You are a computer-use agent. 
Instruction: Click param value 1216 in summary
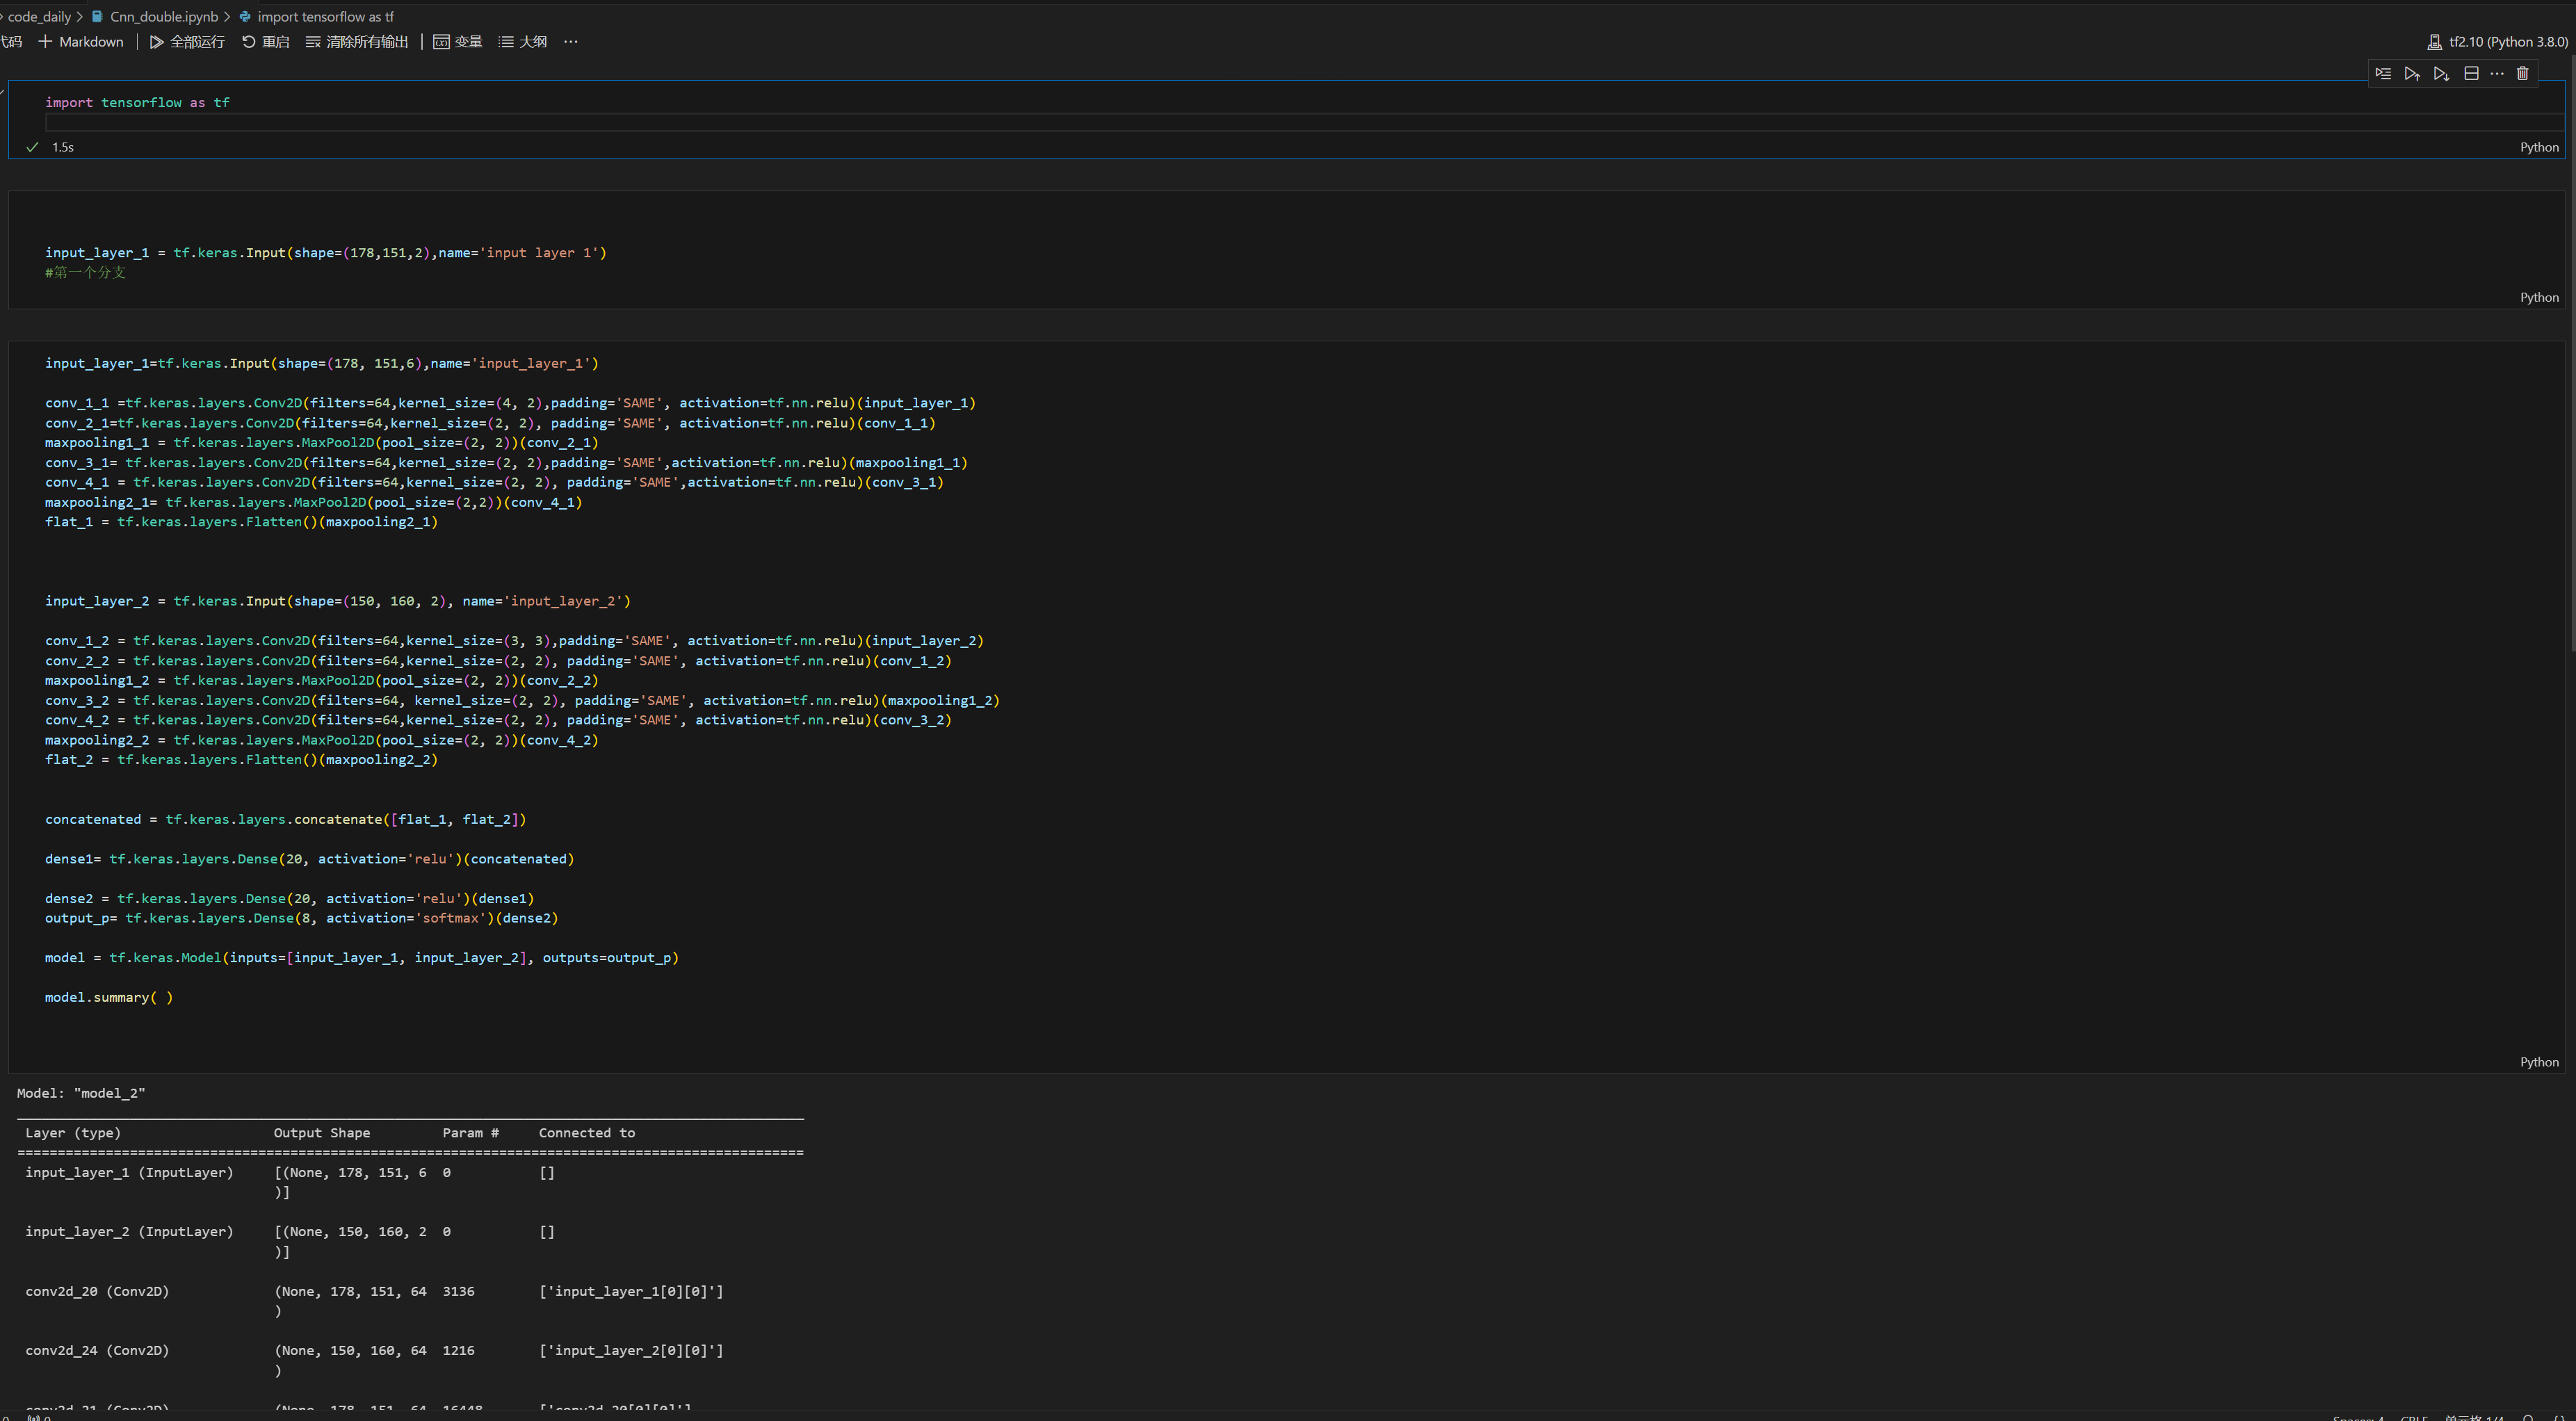click(459, 1351)
